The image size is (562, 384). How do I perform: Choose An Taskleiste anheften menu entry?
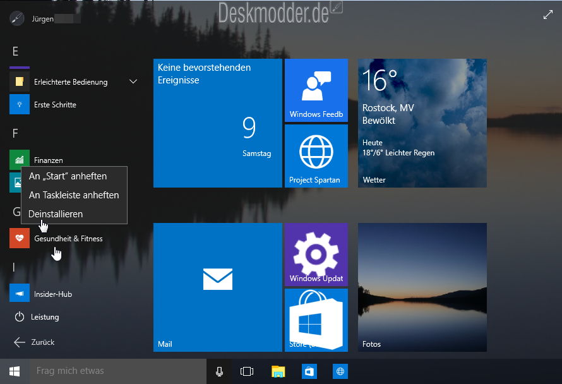coord(74,195)
